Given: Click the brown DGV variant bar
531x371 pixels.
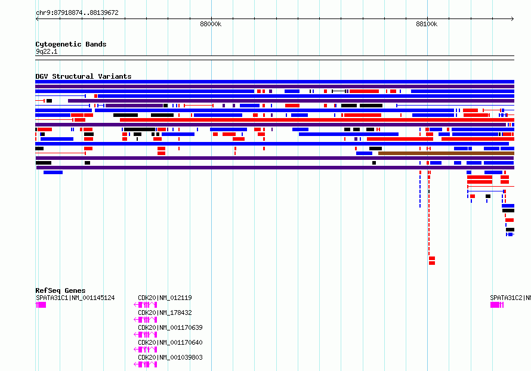Looking at the screenshot, I should (x=446, y=153).
